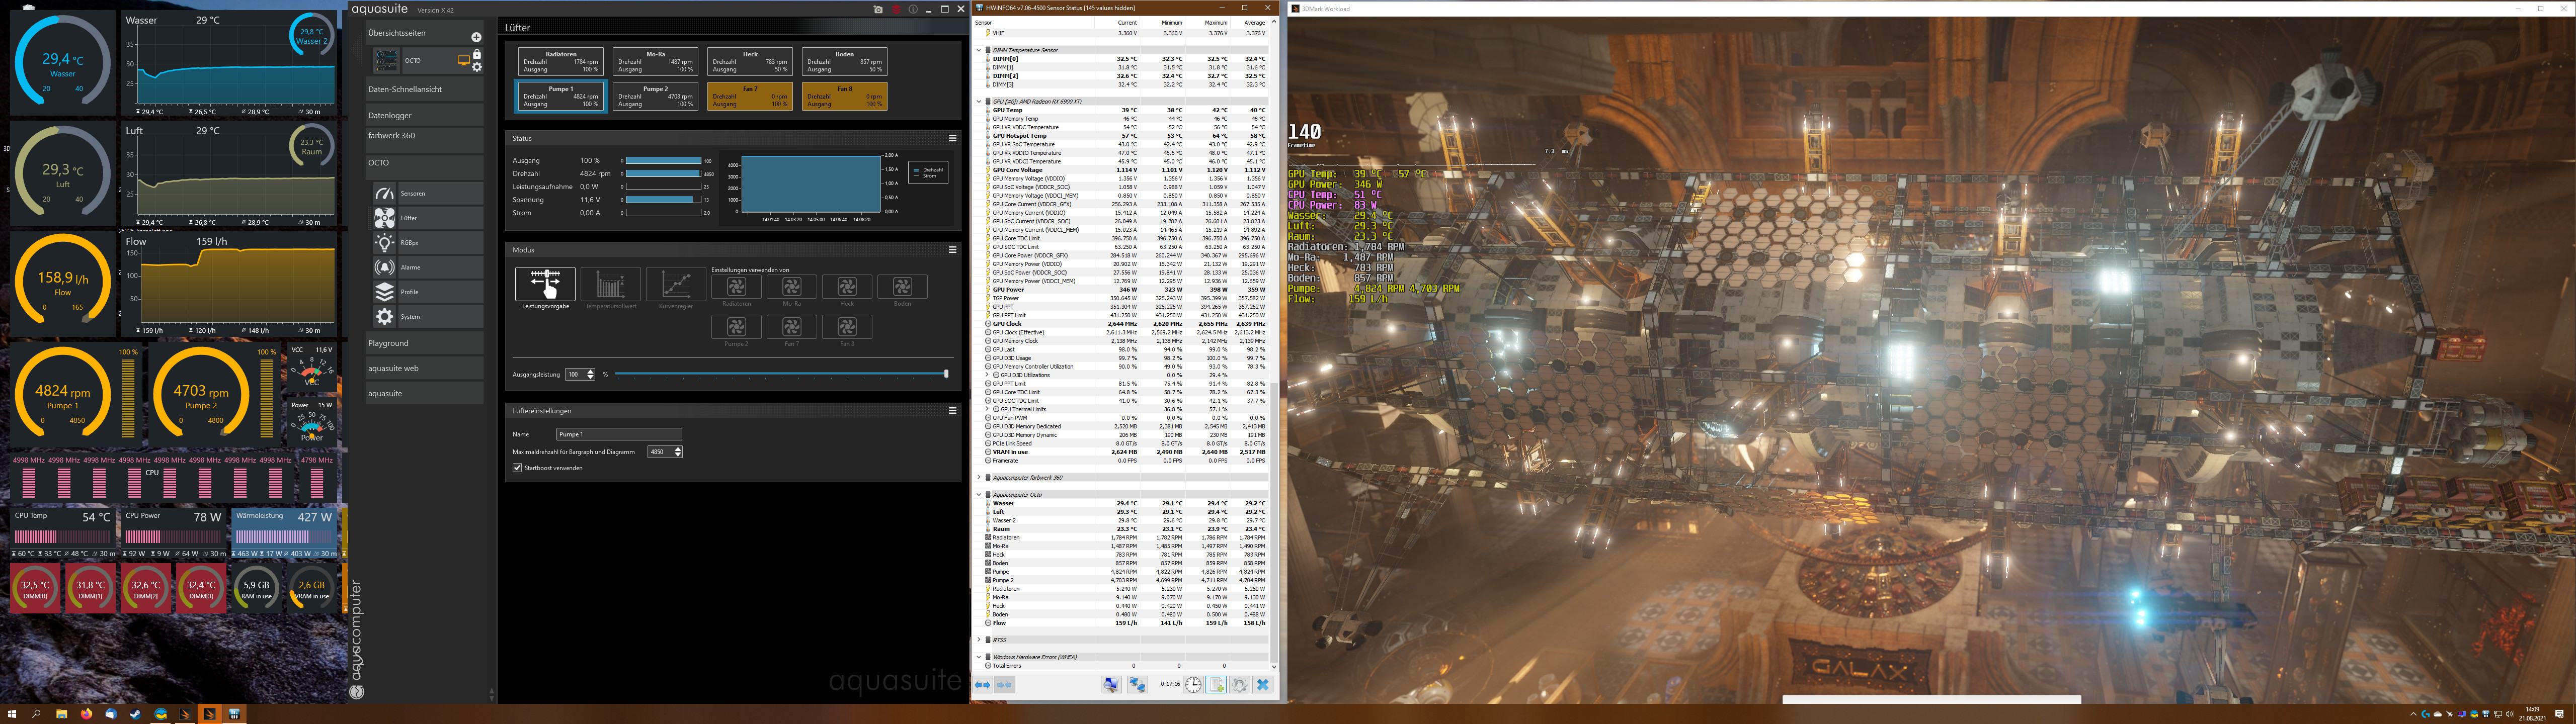This screenshot has height=724, width=2576.
Task: Increase Maximaldrehzahl with the up arrow
Action: [x=678, y=449]
